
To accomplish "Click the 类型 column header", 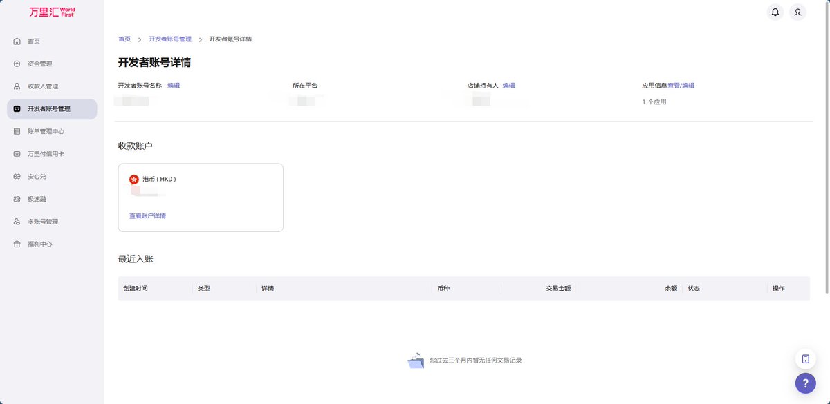I will [x=203, y=289].
